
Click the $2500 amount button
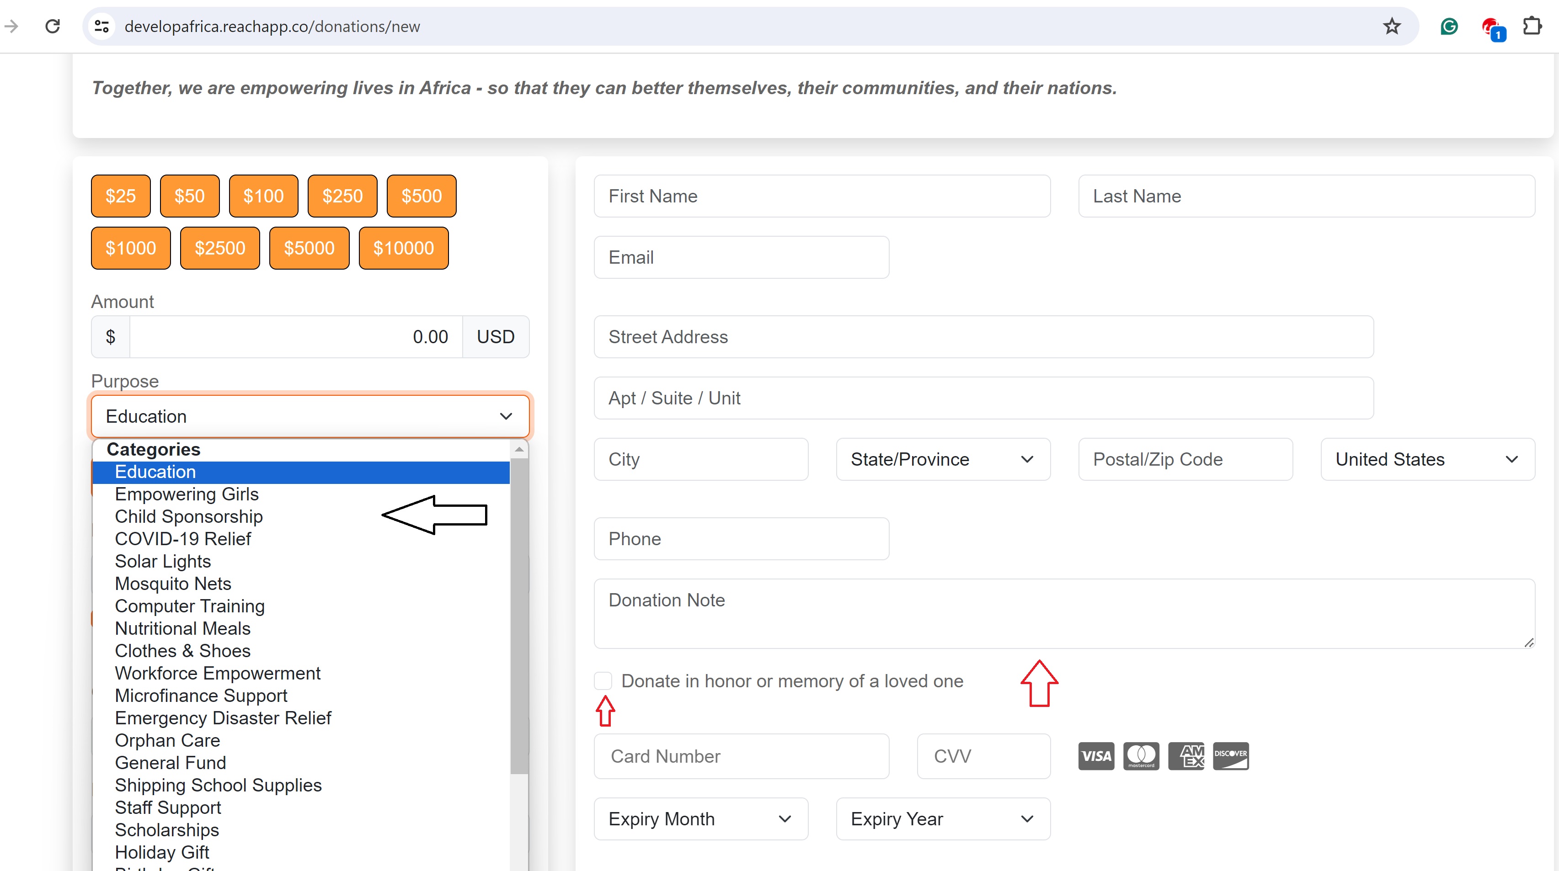pyautogui.click(x=220, y=248)
